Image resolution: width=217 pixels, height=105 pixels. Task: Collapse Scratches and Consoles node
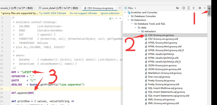[125, 12]
